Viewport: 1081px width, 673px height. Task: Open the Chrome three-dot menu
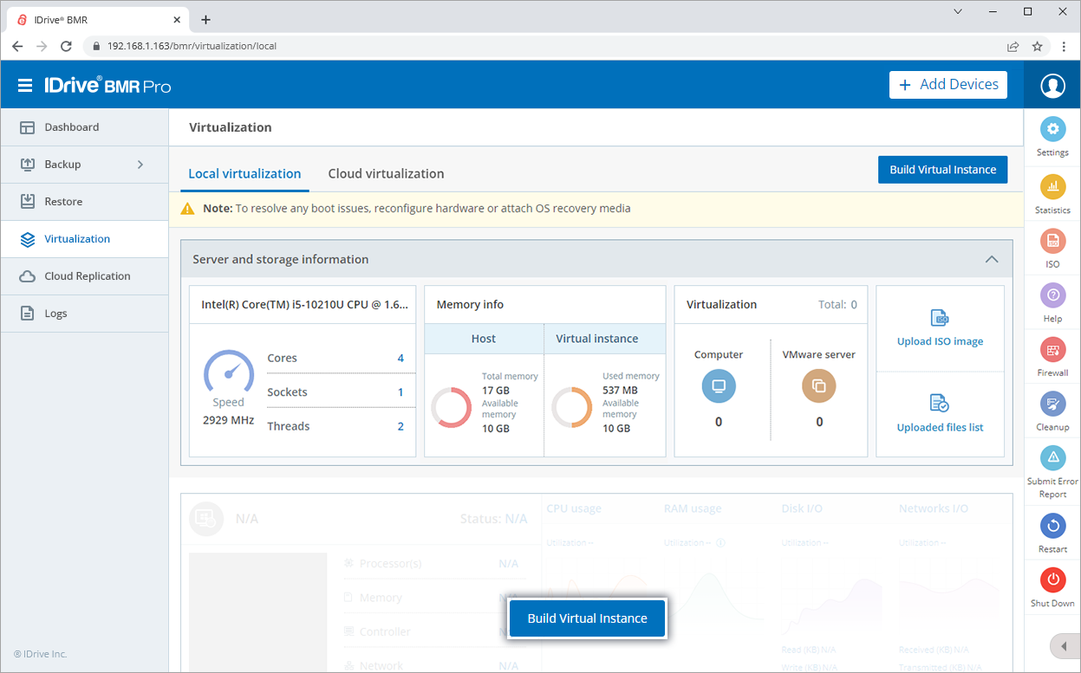pos(1064,46)
